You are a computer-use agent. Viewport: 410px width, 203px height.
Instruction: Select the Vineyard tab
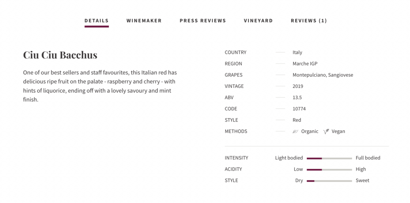pyautogui.click(x=258, y=21)
